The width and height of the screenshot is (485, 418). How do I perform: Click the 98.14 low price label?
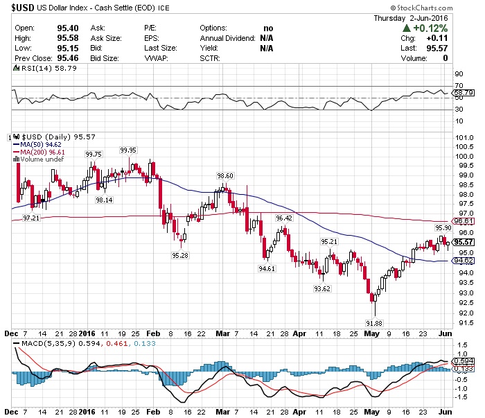(104, 200)
